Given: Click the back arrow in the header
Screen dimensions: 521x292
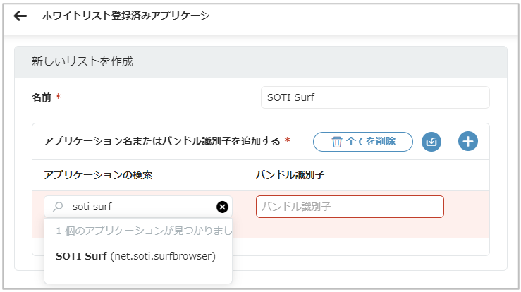Looking at the screenshot, I should coord(20,16).
